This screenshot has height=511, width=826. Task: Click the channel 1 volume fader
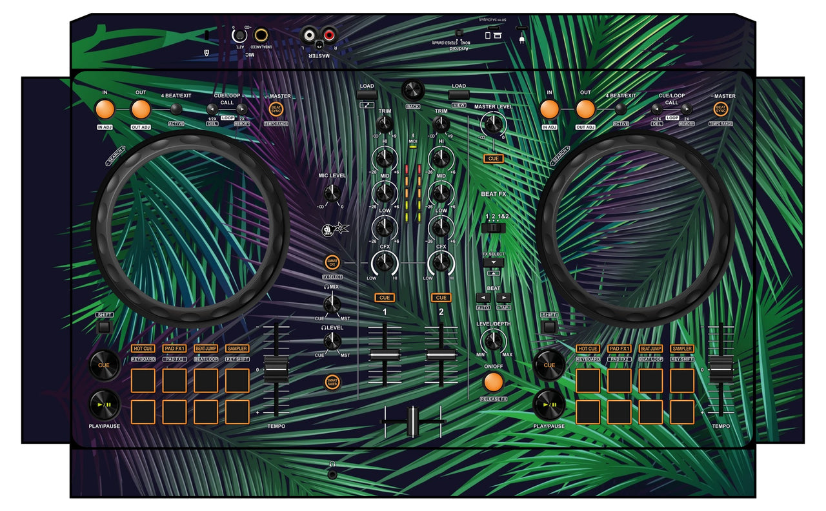coord(385,356)
